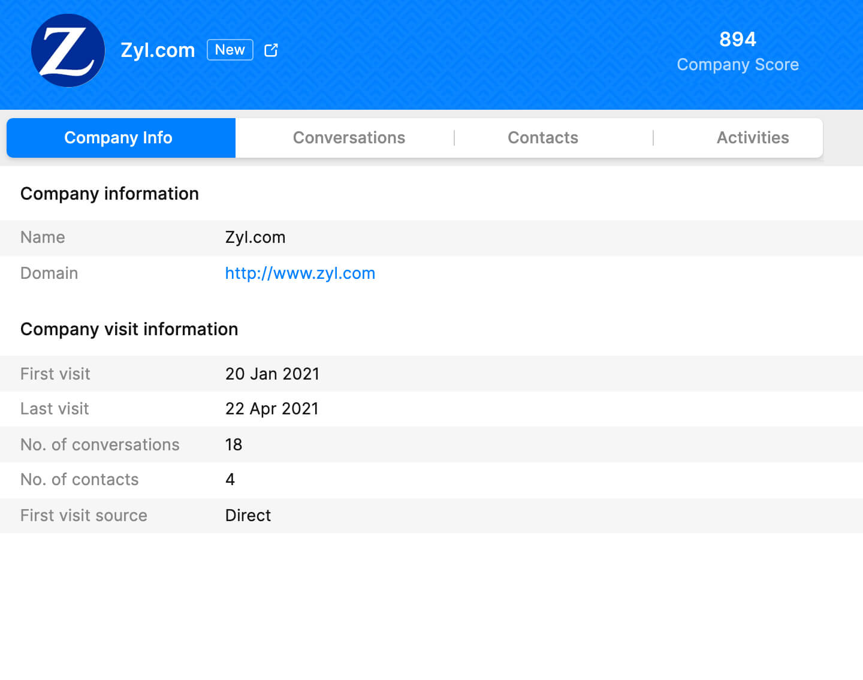Open the Conversations tab
The width and height of the screenshot is (863, 680).
[349, 138]
